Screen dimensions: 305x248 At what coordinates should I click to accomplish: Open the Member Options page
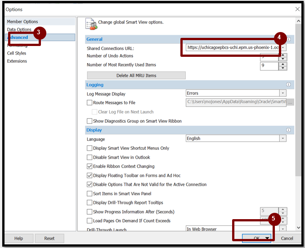40,22
